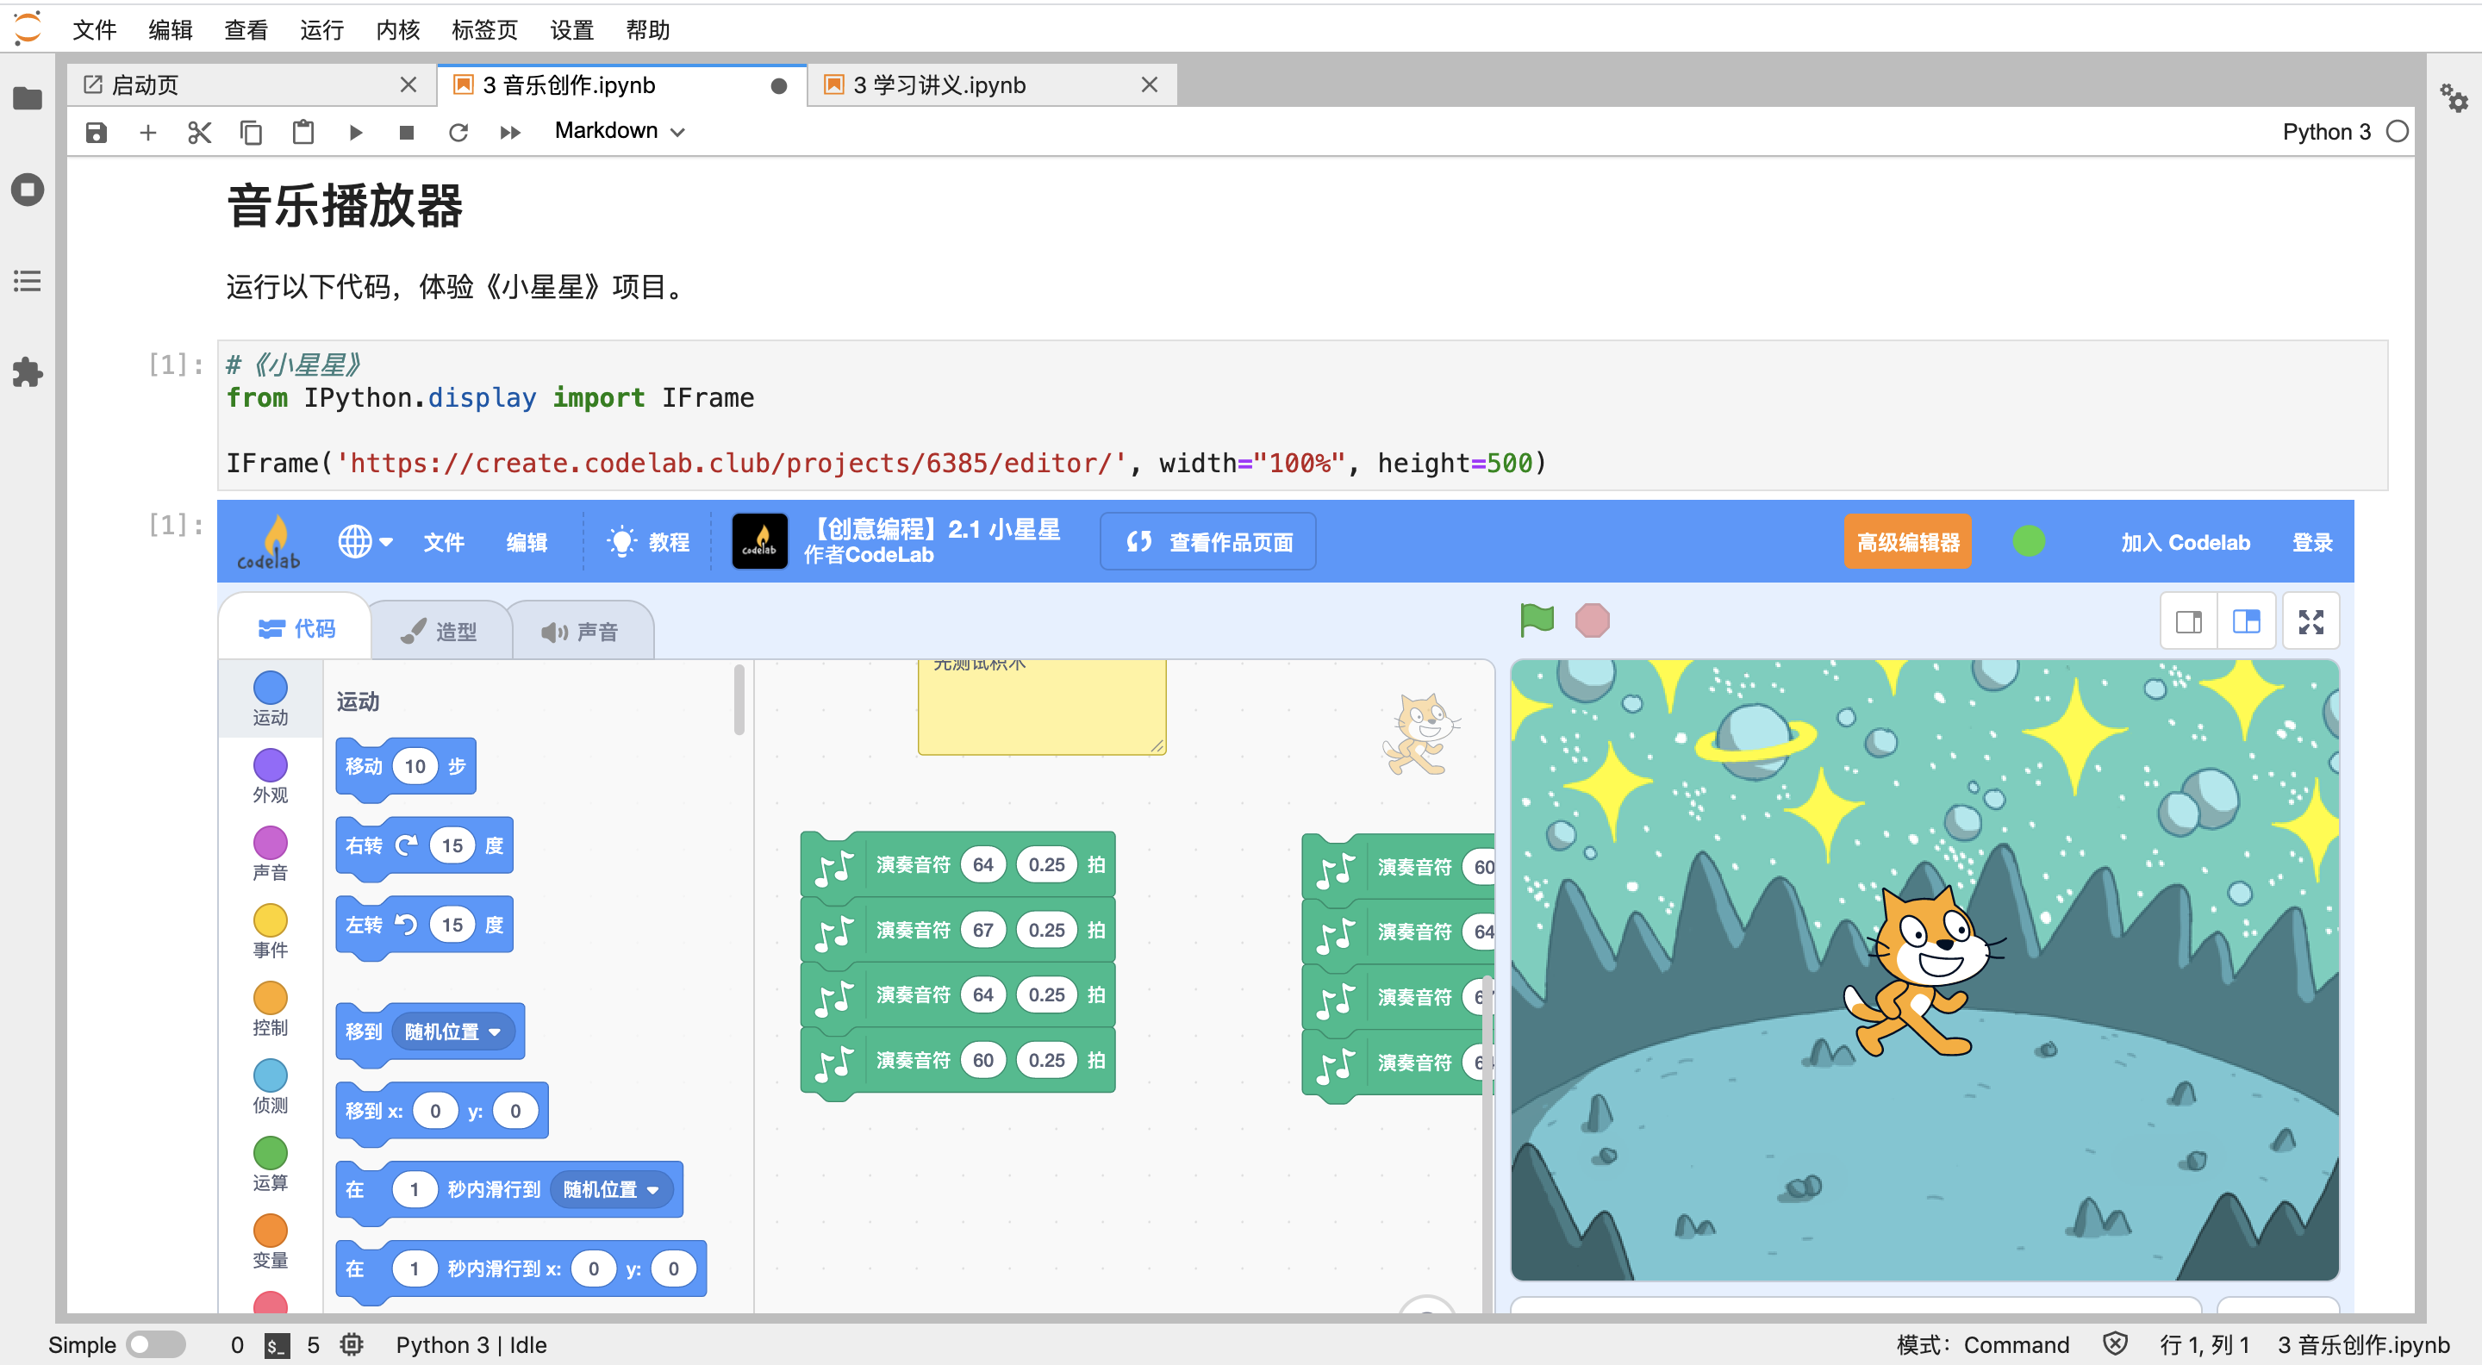Insert a new cell with the plus icon
Screen dimensions: 2482x1365
point(147,132)
